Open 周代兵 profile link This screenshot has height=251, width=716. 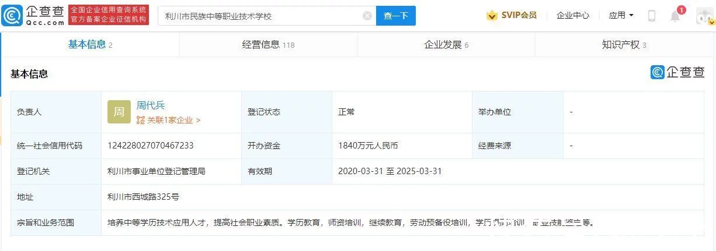tap(151, 105)
